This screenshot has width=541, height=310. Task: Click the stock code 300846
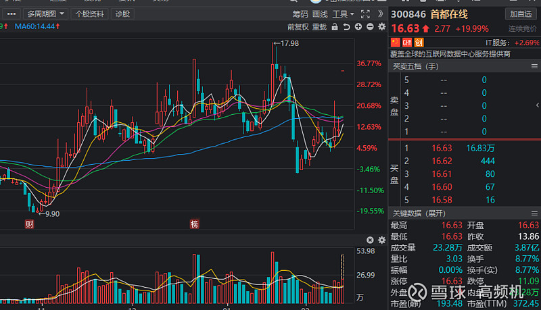tap(408, 14)
